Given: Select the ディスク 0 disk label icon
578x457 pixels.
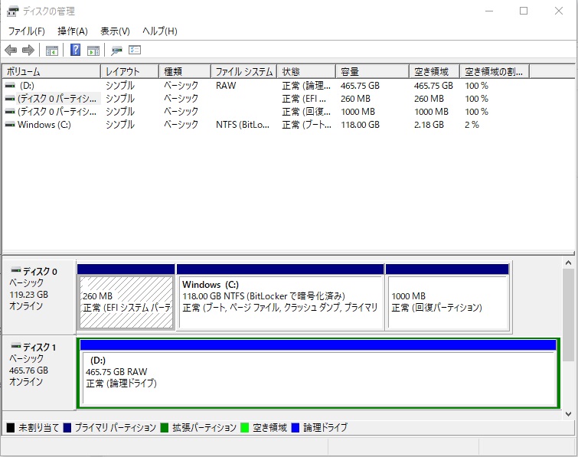Looking at the screenshot, I should click(16, 271).
